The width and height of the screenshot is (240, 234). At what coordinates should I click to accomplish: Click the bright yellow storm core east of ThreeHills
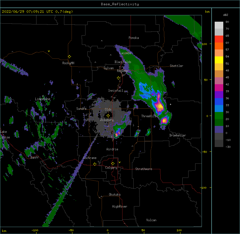(160, 106)
